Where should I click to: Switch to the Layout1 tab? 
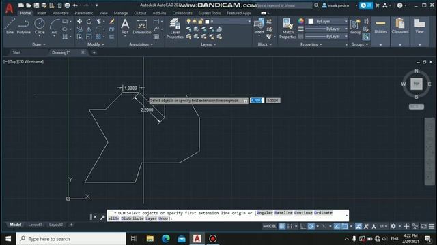[x=35, y=225]
